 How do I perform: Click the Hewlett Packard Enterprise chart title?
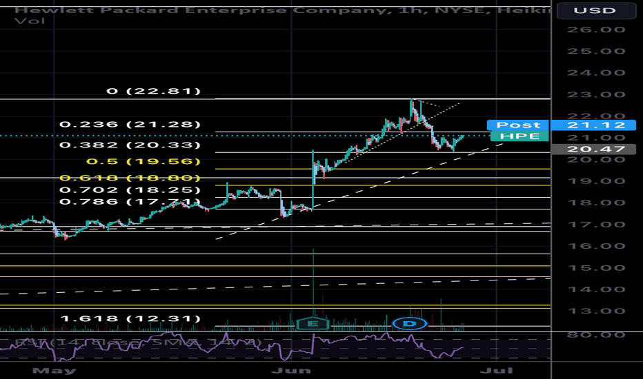click(282, 10)
